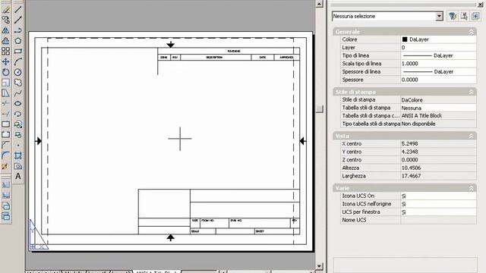Click the X centro value 5.2498

point(438,144)
